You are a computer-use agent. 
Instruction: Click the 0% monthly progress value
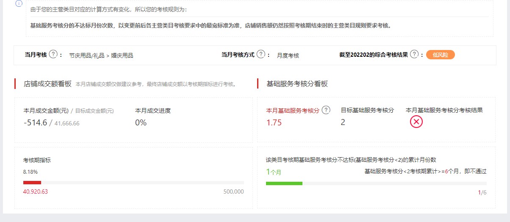[x=141, y=123]
